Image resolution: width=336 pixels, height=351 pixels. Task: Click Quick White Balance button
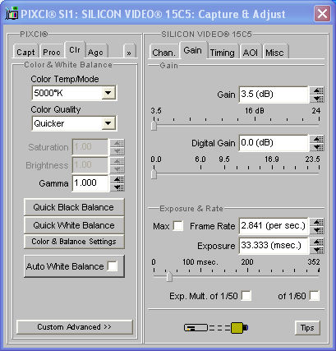[x=74, y=225]
